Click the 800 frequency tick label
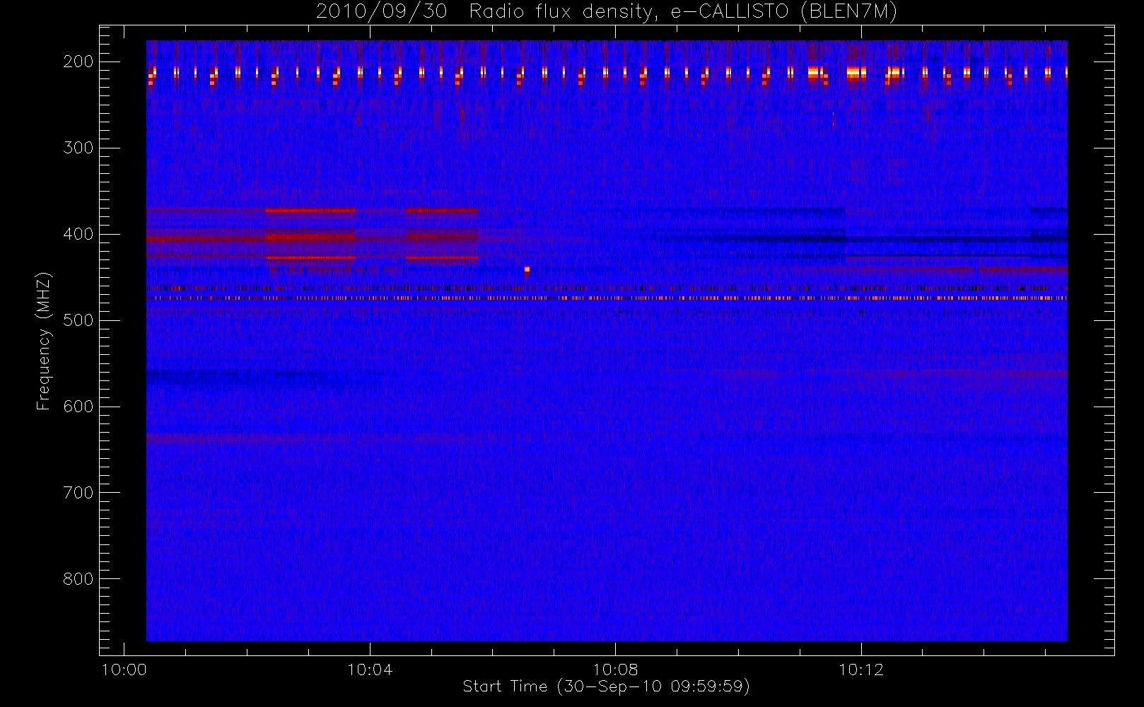Viewport: 1144px width, 707px height. click(x=78, y=579)
